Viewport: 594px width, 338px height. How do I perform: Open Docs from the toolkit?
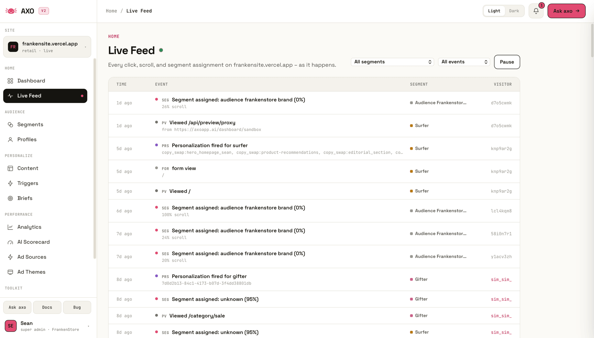click(x=47, y=307)
